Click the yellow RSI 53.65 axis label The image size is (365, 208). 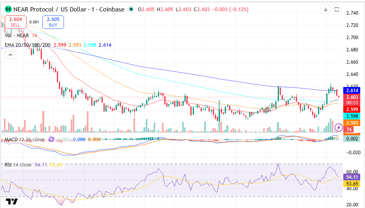[352, 184]
